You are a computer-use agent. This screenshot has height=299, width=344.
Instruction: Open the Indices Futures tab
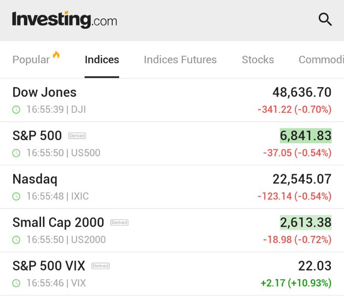pos(180,60)
